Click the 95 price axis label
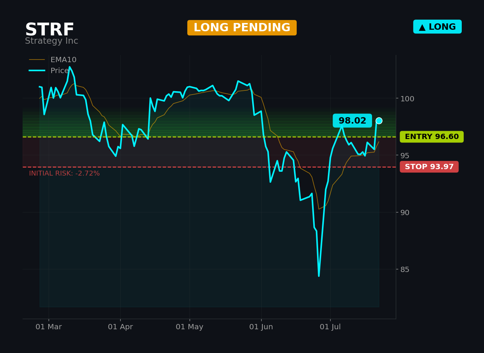Screen dimensions: 484x353 coord(405,156)
